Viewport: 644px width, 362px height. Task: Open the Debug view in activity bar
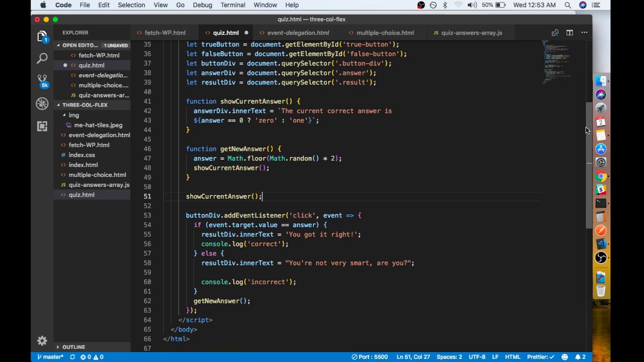point(42,104)
